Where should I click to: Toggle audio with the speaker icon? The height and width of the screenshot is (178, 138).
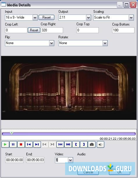(x=101, y=144)
